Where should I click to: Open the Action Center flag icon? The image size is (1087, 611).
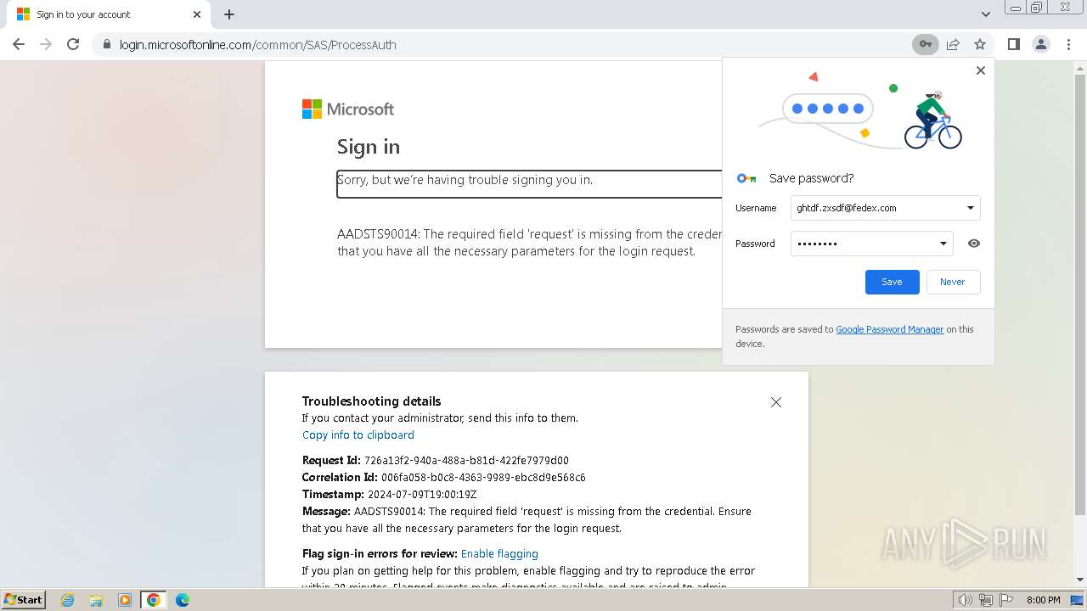[x=1005, y=600]
